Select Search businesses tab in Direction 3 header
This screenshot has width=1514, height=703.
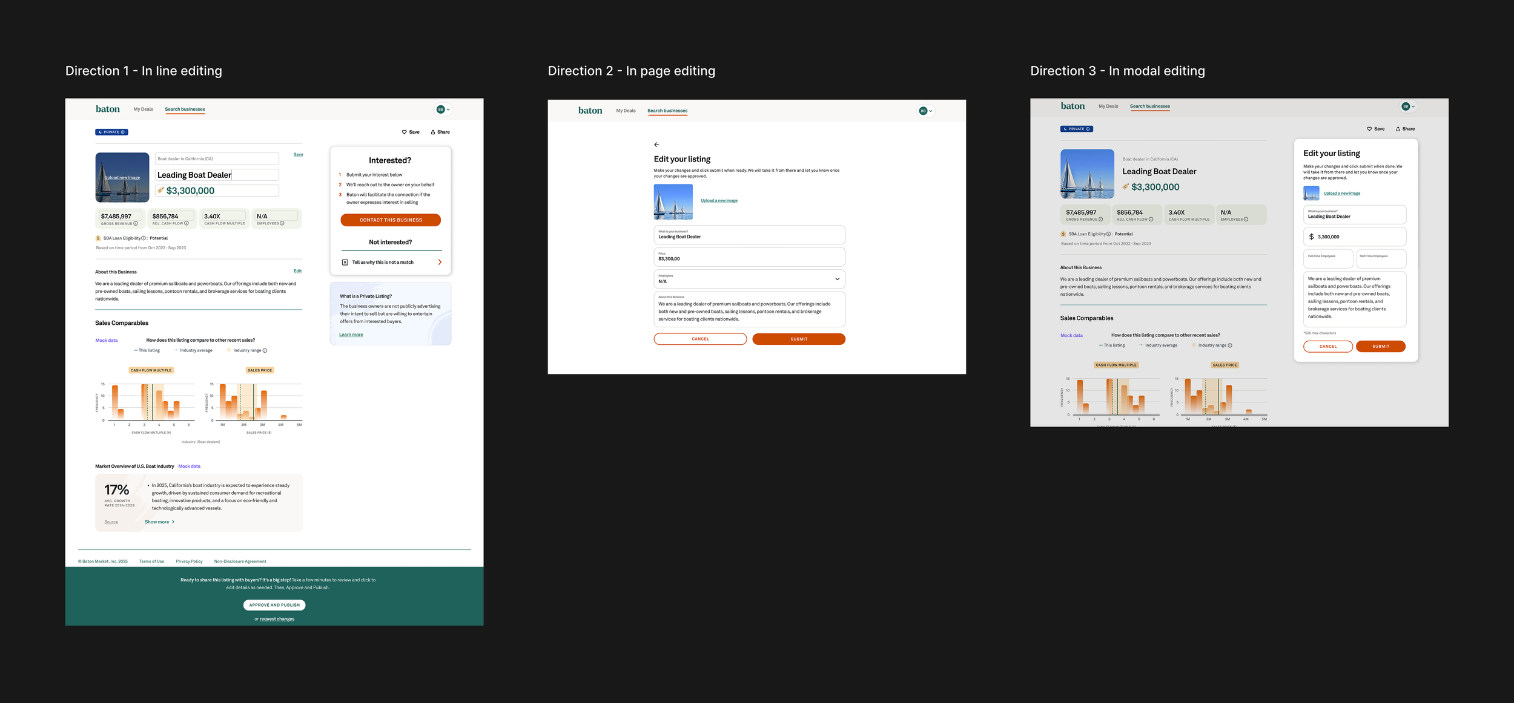point(1149,106)
